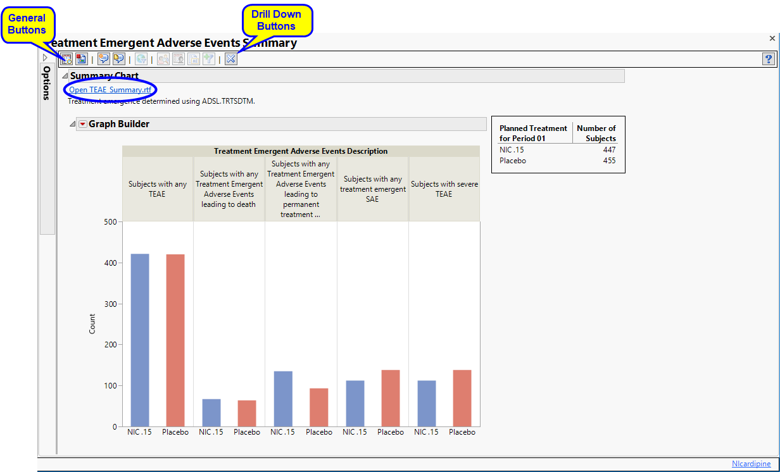Click the red and blue data table toolbar icon
Image resolution: width=780 pixels, height=472 pixels.
click(81, 59)
